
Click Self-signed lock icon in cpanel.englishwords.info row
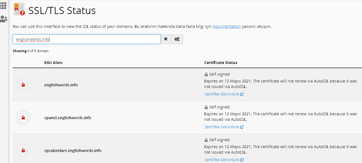[x=206, y=107]
